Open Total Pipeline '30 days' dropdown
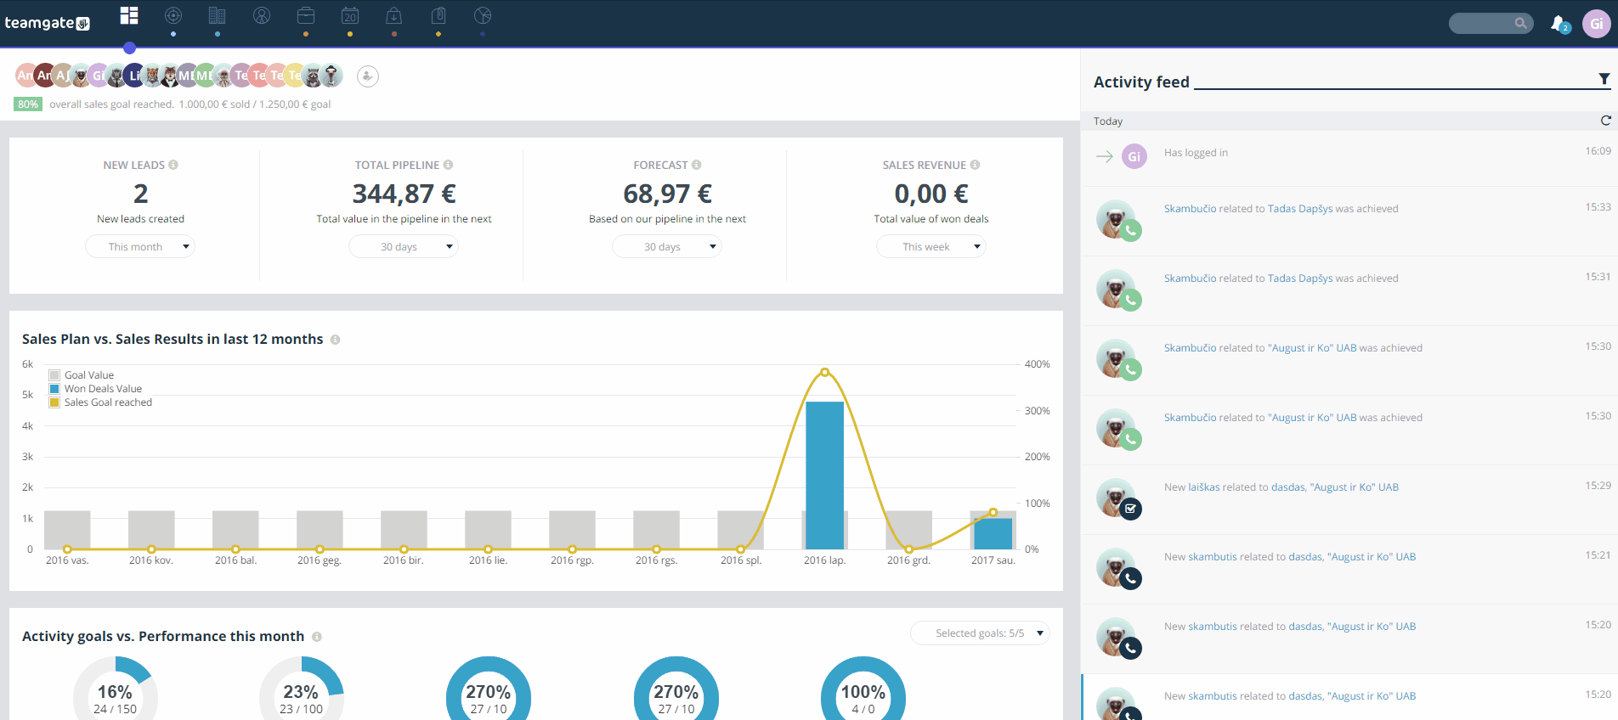The height and width of the screenshot is (720, 1618). 404,246
